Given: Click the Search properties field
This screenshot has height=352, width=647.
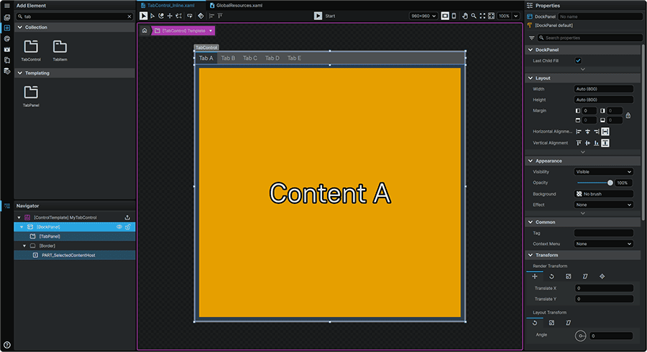Looking at the screenshot, I should pyautogui.click(x=590, y=37).
